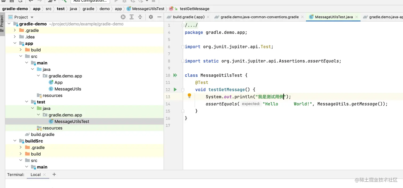
Task: Toggle fold on testGetMessage method line
Action: point(183,90)
